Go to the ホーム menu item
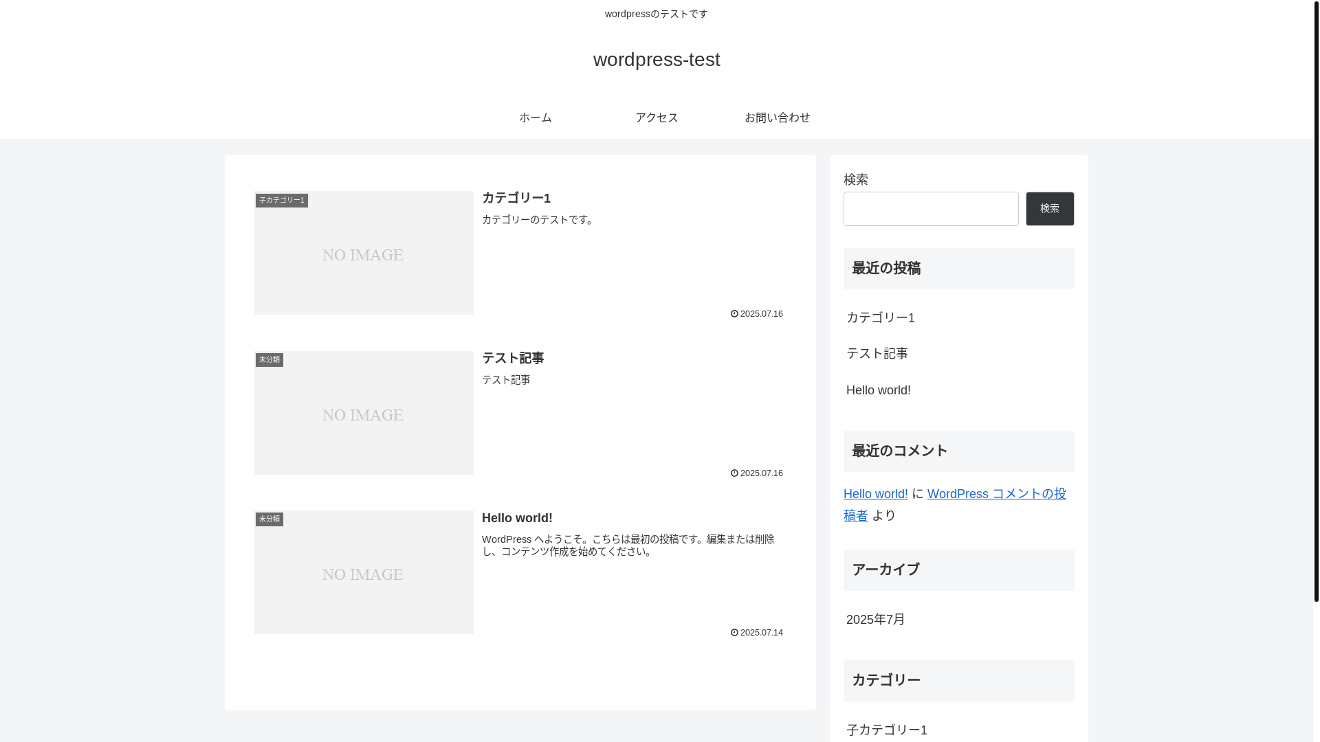The height and width of the screenshot is (742, 1320). 536,117
